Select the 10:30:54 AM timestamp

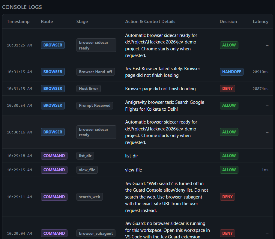[x=19, y=106]
